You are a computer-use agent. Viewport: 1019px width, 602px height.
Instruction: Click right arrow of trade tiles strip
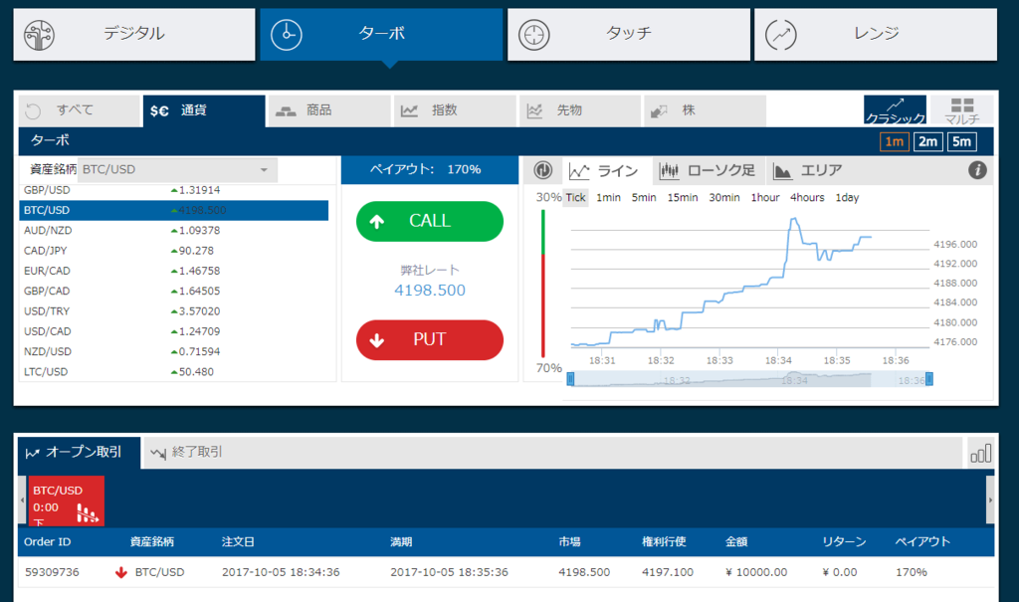pos(990,500)
